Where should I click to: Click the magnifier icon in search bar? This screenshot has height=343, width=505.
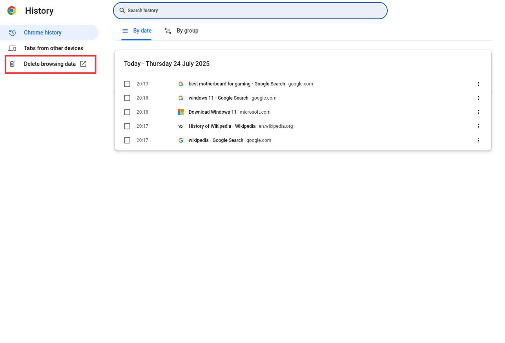point(122,11)
